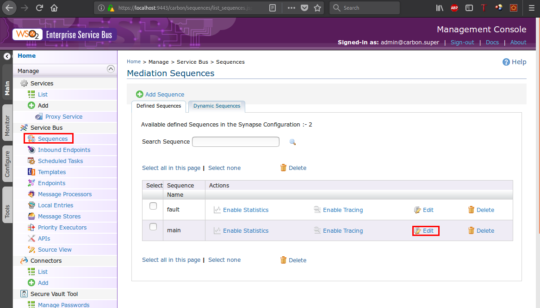Viewport: 540px width, 308px height.
Task: Open Message Processors from Service Bus menu
Action: click(x=65, y=194)
